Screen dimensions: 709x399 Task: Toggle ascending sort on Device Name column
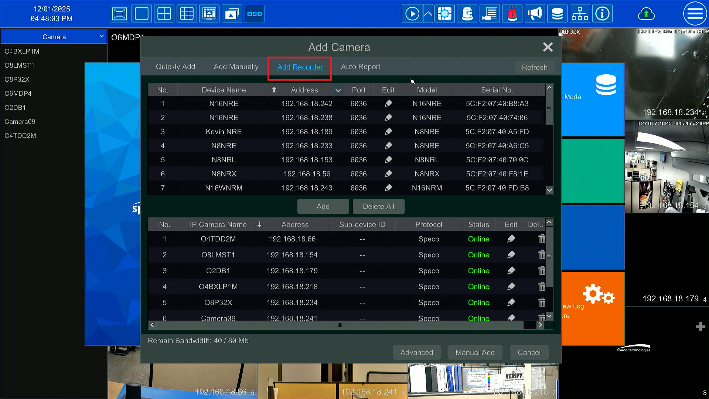click(274, 89)
